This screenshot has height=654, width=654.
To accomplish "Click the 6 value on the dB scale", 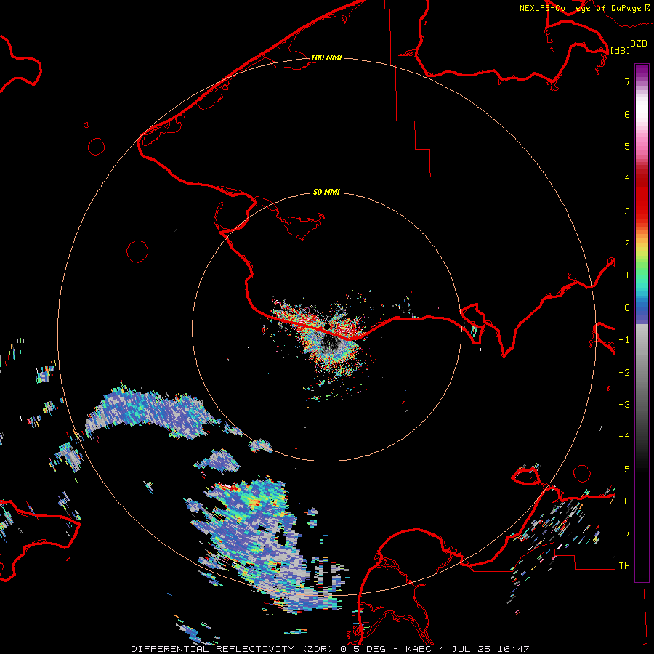I will click(627, 114).
